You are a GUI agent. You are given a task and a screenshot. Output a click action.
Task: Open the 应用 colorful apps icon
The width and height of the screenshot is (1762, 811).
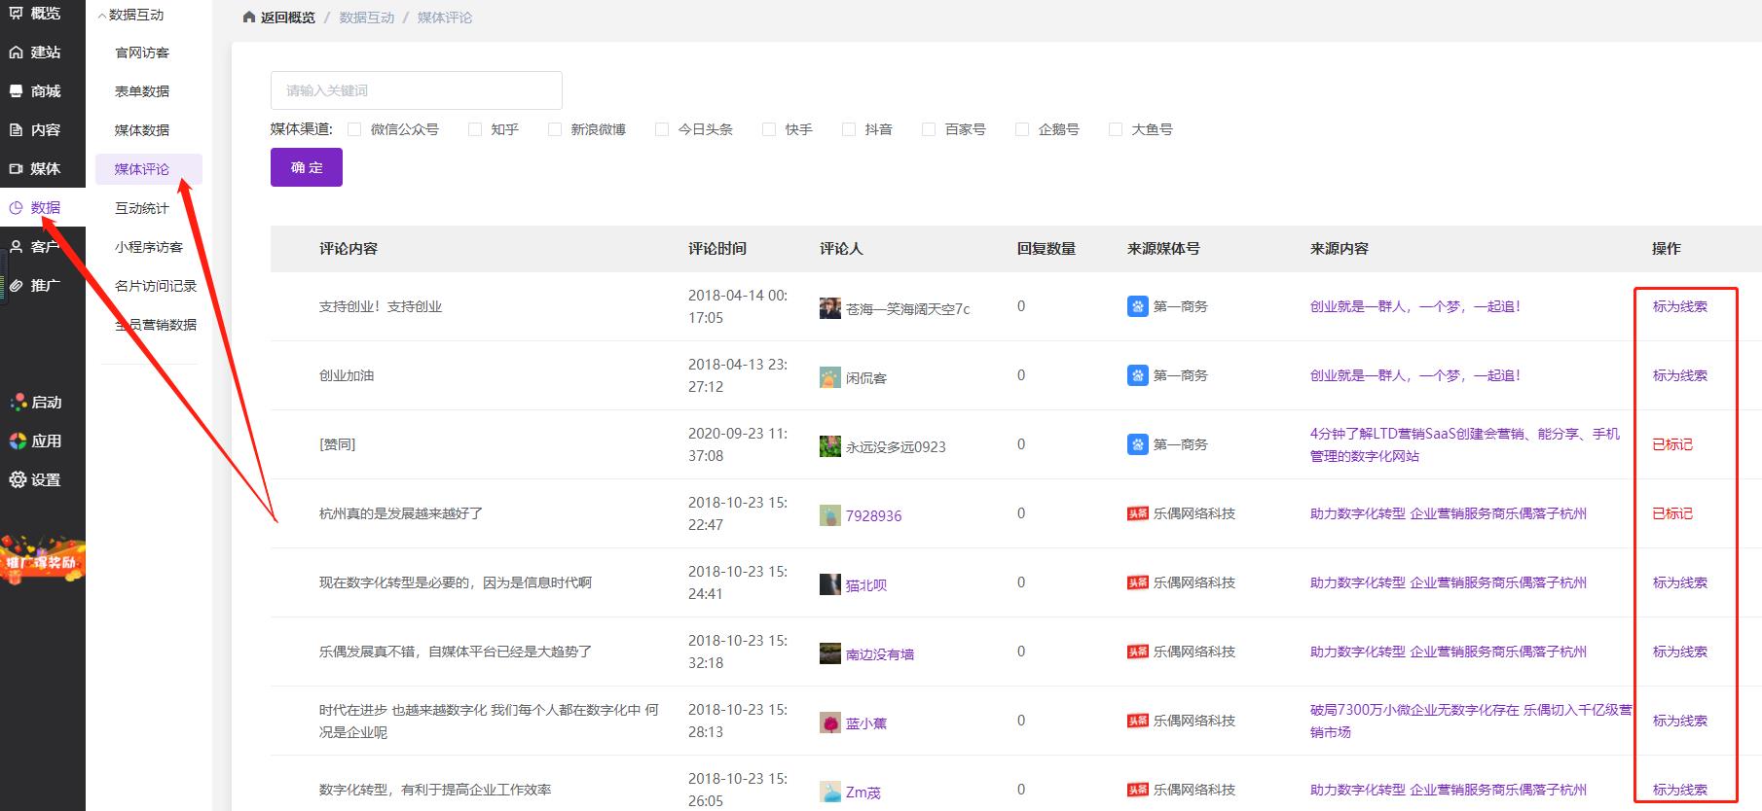click(x=18, y=441)
